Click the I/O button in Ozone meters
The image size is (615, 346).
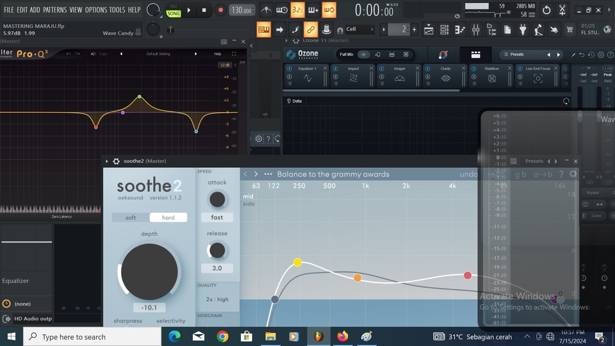tap(607, 69)
